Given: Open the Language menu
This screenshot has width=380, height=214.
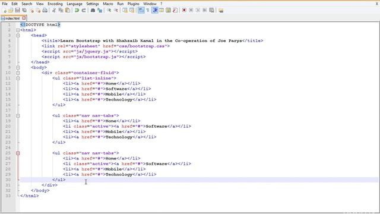Looking at the screenshot, I should coord(74,4).
